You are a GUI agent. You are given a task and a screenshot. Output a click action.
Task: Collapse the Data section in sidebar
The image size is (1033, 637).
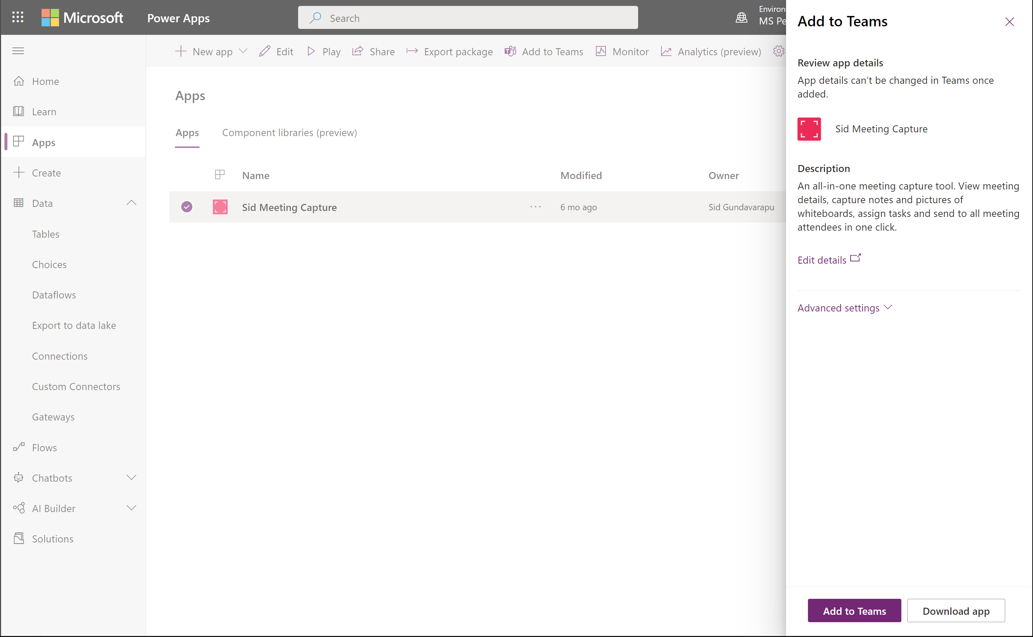pyautogui.click(x=131, y=203)
